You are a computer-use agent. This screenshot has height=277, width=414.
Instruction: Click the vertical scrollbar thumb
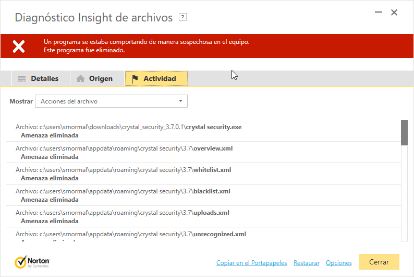(404, 133)
